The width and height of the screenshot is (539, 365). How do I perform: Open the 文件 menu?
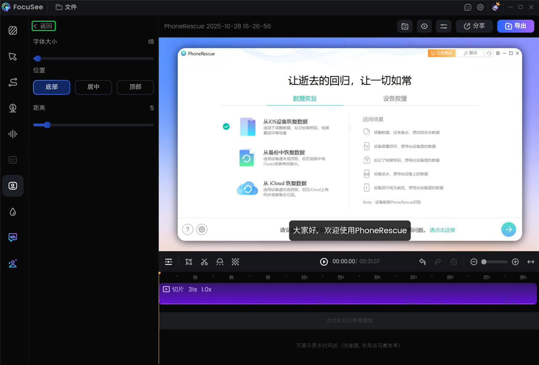66,7
